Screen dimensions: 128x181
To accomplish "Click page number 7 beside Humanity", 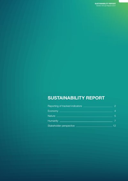I will tap(115, 121).
